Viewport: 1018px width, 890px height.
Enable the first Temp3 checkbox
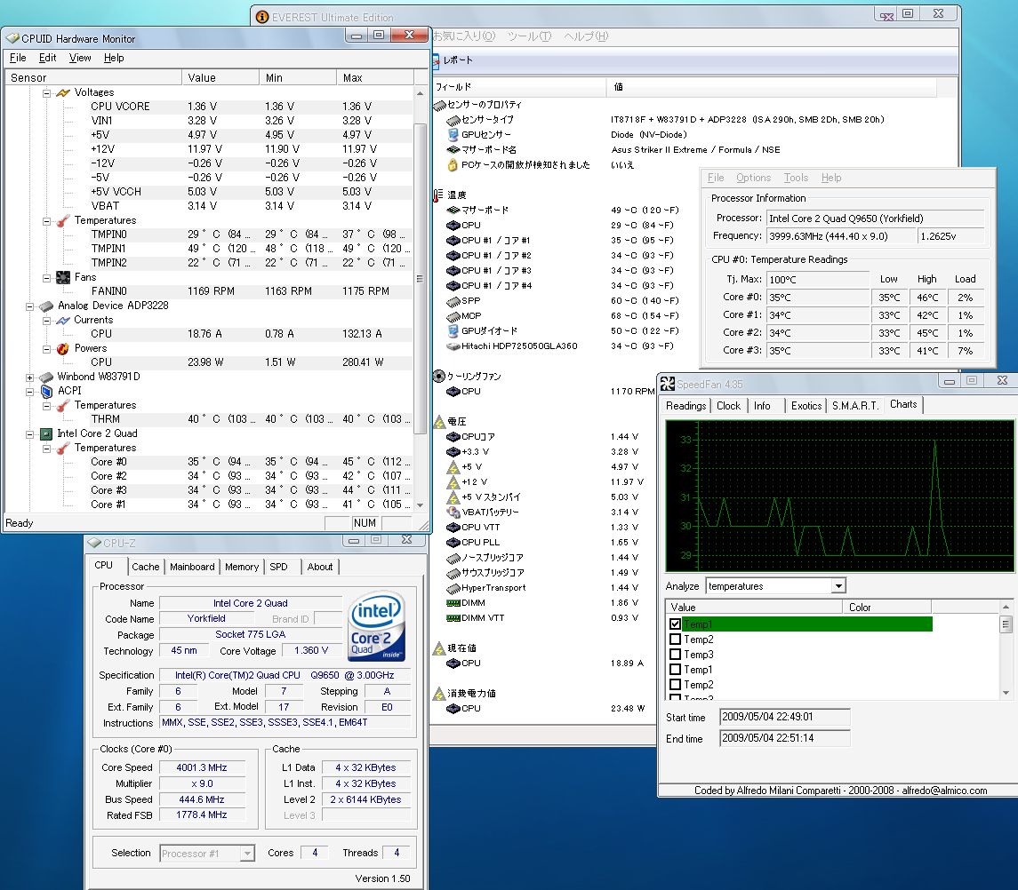click(675, 655)
